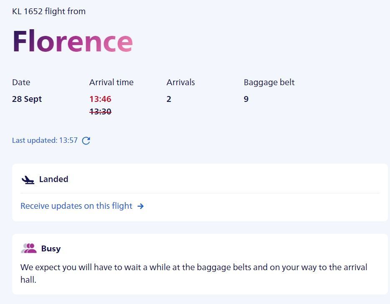Click the Landed status label
The width and height of the screenshot is (390, 304).
point(54,179)
